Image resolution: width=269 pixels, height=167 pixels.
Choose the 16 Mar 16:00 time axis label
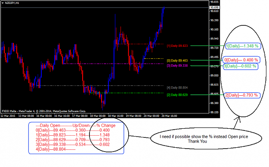(62, 116)
